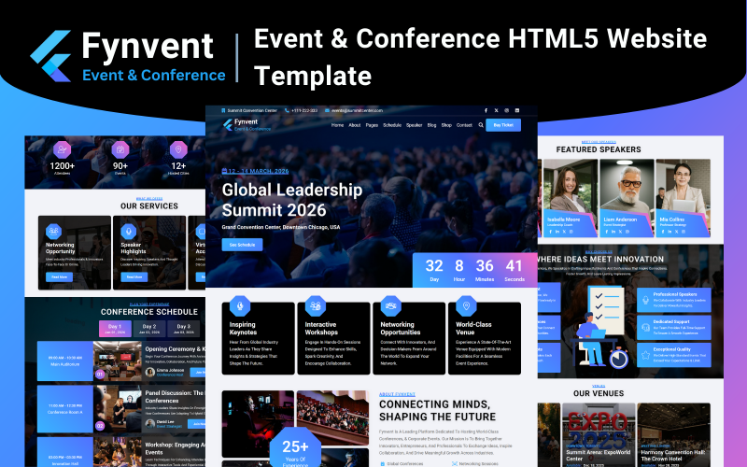Click the Our Venues heading
Image resolution: width=747 pixels, height=467 pixels.
click(599, 393)
